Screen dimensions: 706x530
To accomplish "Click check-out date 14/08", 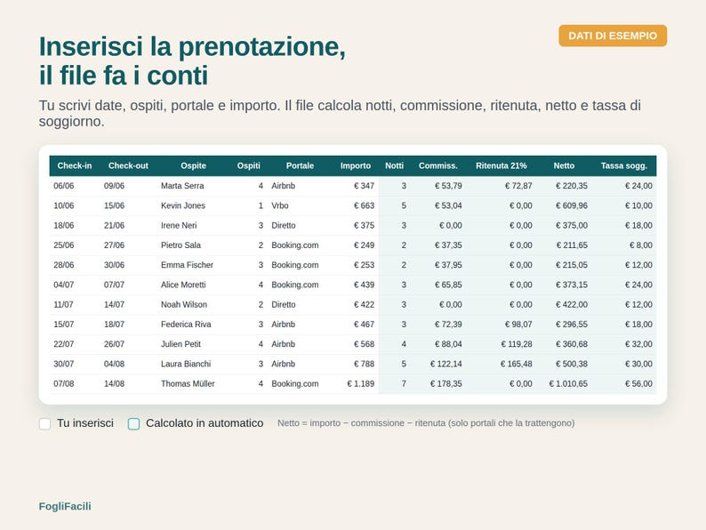I will click(114, 383).
